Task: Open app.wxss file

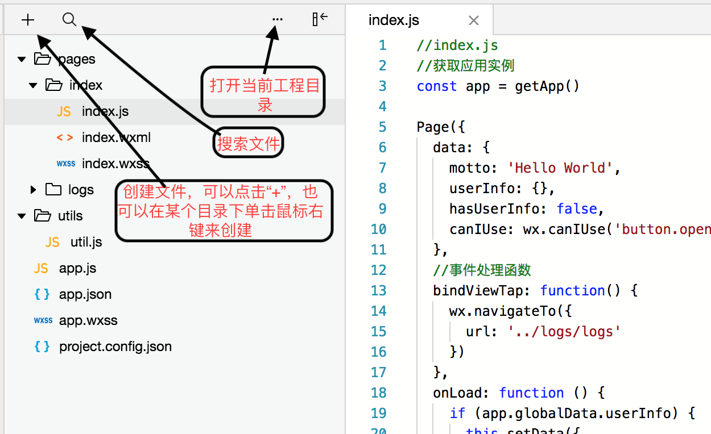Action: 88,320
